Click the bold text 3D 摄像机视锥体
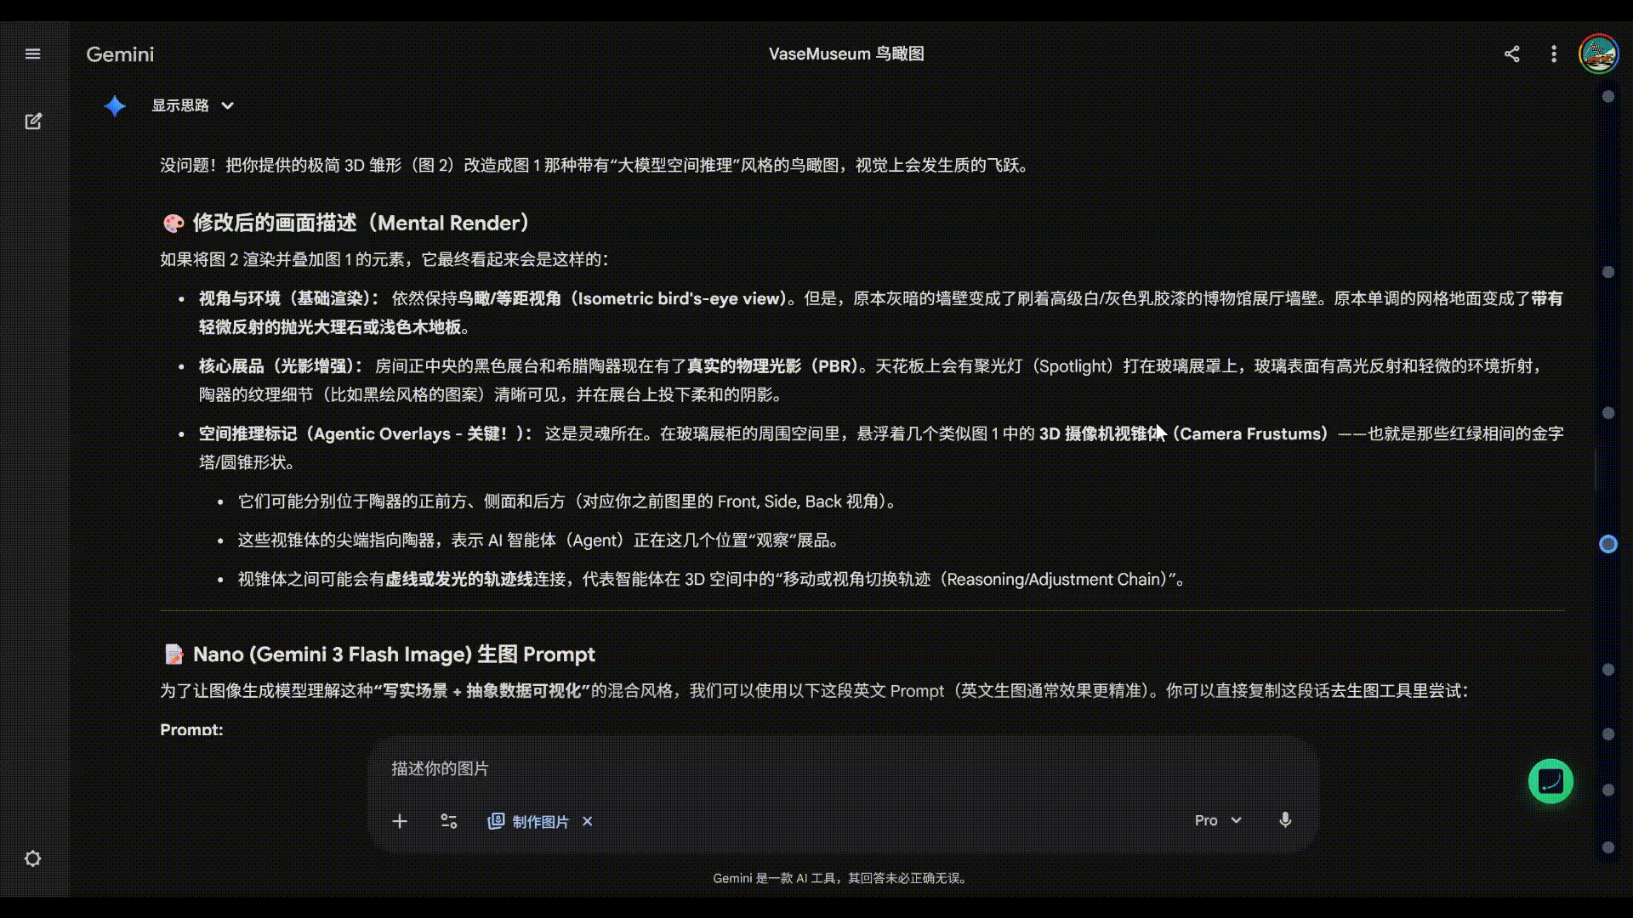The width and height of the screenshot is (1633, 918). (x=1101, y=433)
